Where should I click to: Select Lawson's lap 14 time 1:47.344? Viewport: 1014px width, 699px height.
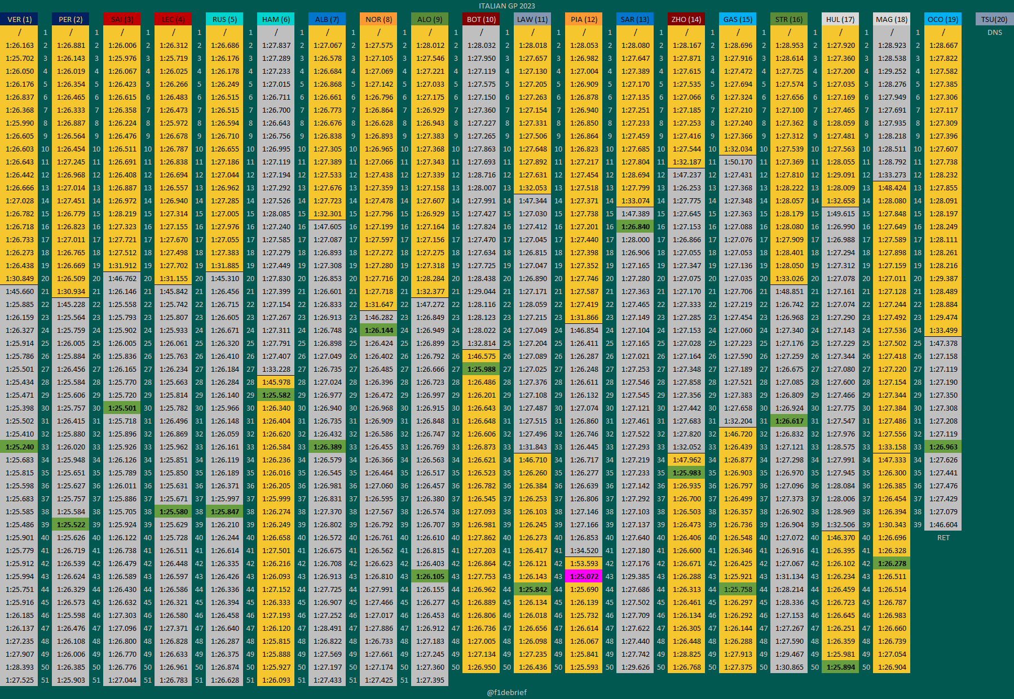533,201
